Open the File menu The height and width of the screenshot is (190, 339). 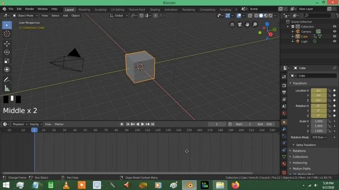(11, 9)
